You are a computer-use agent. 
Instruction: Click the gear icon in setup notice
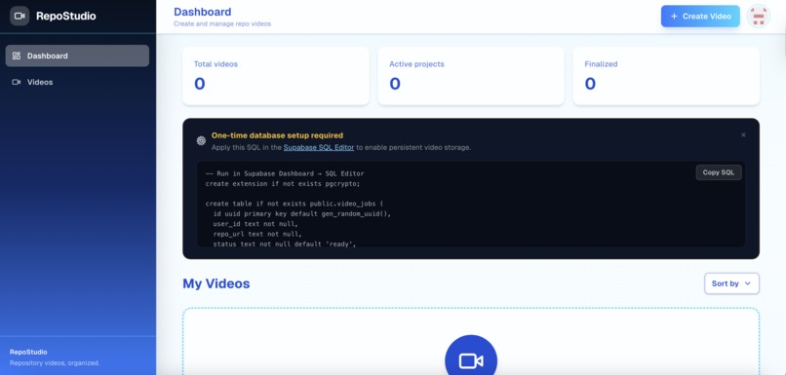[201, 140]
